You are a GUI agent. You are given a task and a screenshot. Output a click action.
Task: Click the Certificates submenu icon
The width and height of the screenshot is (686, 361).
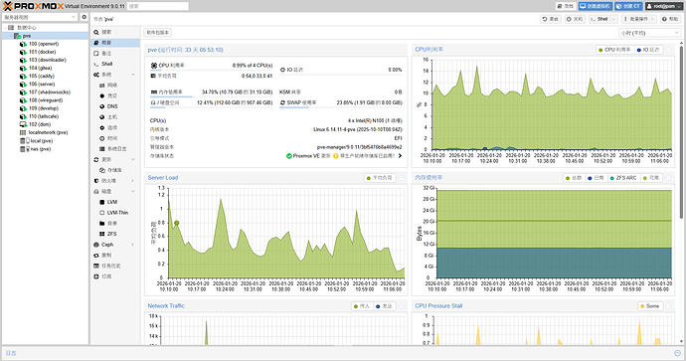coord(102,95)
